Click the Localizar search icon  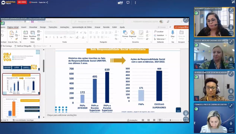coord(155,32)
